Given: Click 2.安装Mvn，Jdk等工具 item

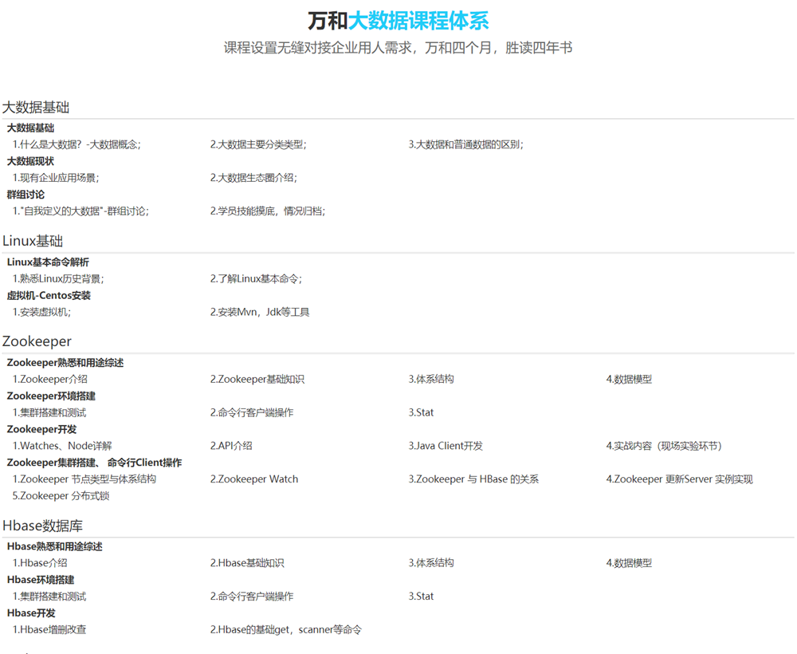Looking at the screenshot, I should [x=260, y=312].
